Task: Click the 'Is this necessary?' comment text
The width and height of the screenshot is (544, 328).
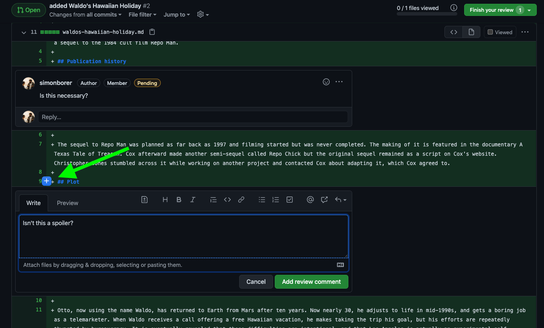Action: (64, 96)
